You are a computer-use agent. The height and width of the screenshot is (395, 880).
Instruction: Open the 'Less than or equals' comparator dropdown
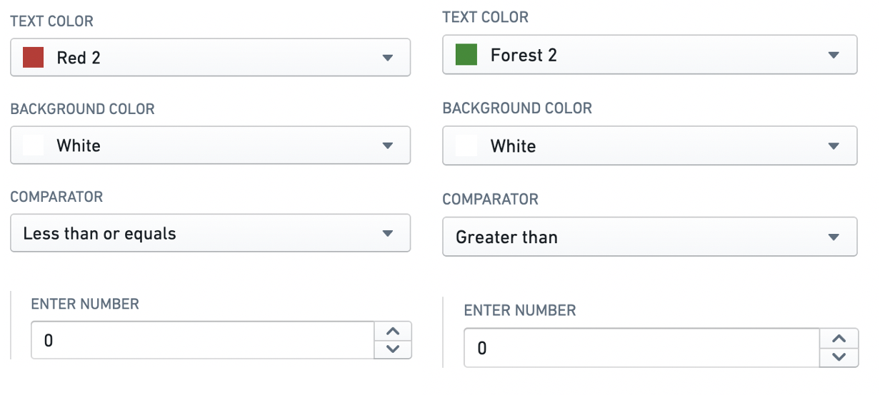coord(210,233)
